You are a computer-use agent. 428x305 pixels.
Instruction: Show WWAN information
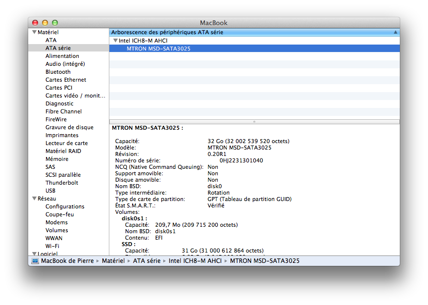point(54,238)
